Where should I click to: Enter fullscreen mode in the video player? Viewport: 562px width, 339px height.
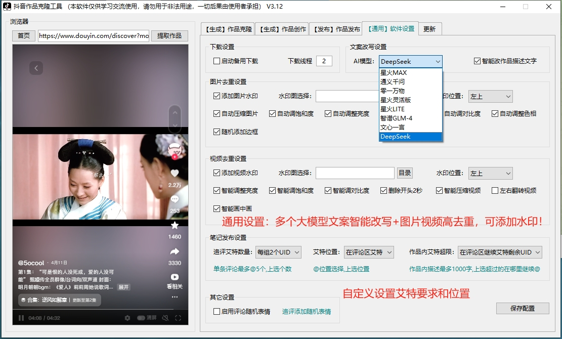tap(178, 318)
